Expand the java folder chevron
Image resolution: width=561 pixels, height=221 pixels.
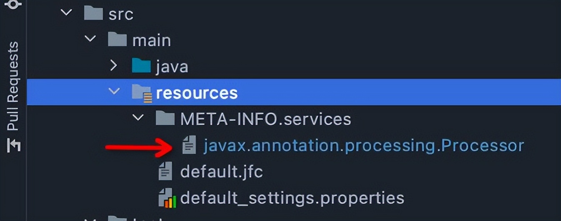pyautogui.click(x=114, y=66)
